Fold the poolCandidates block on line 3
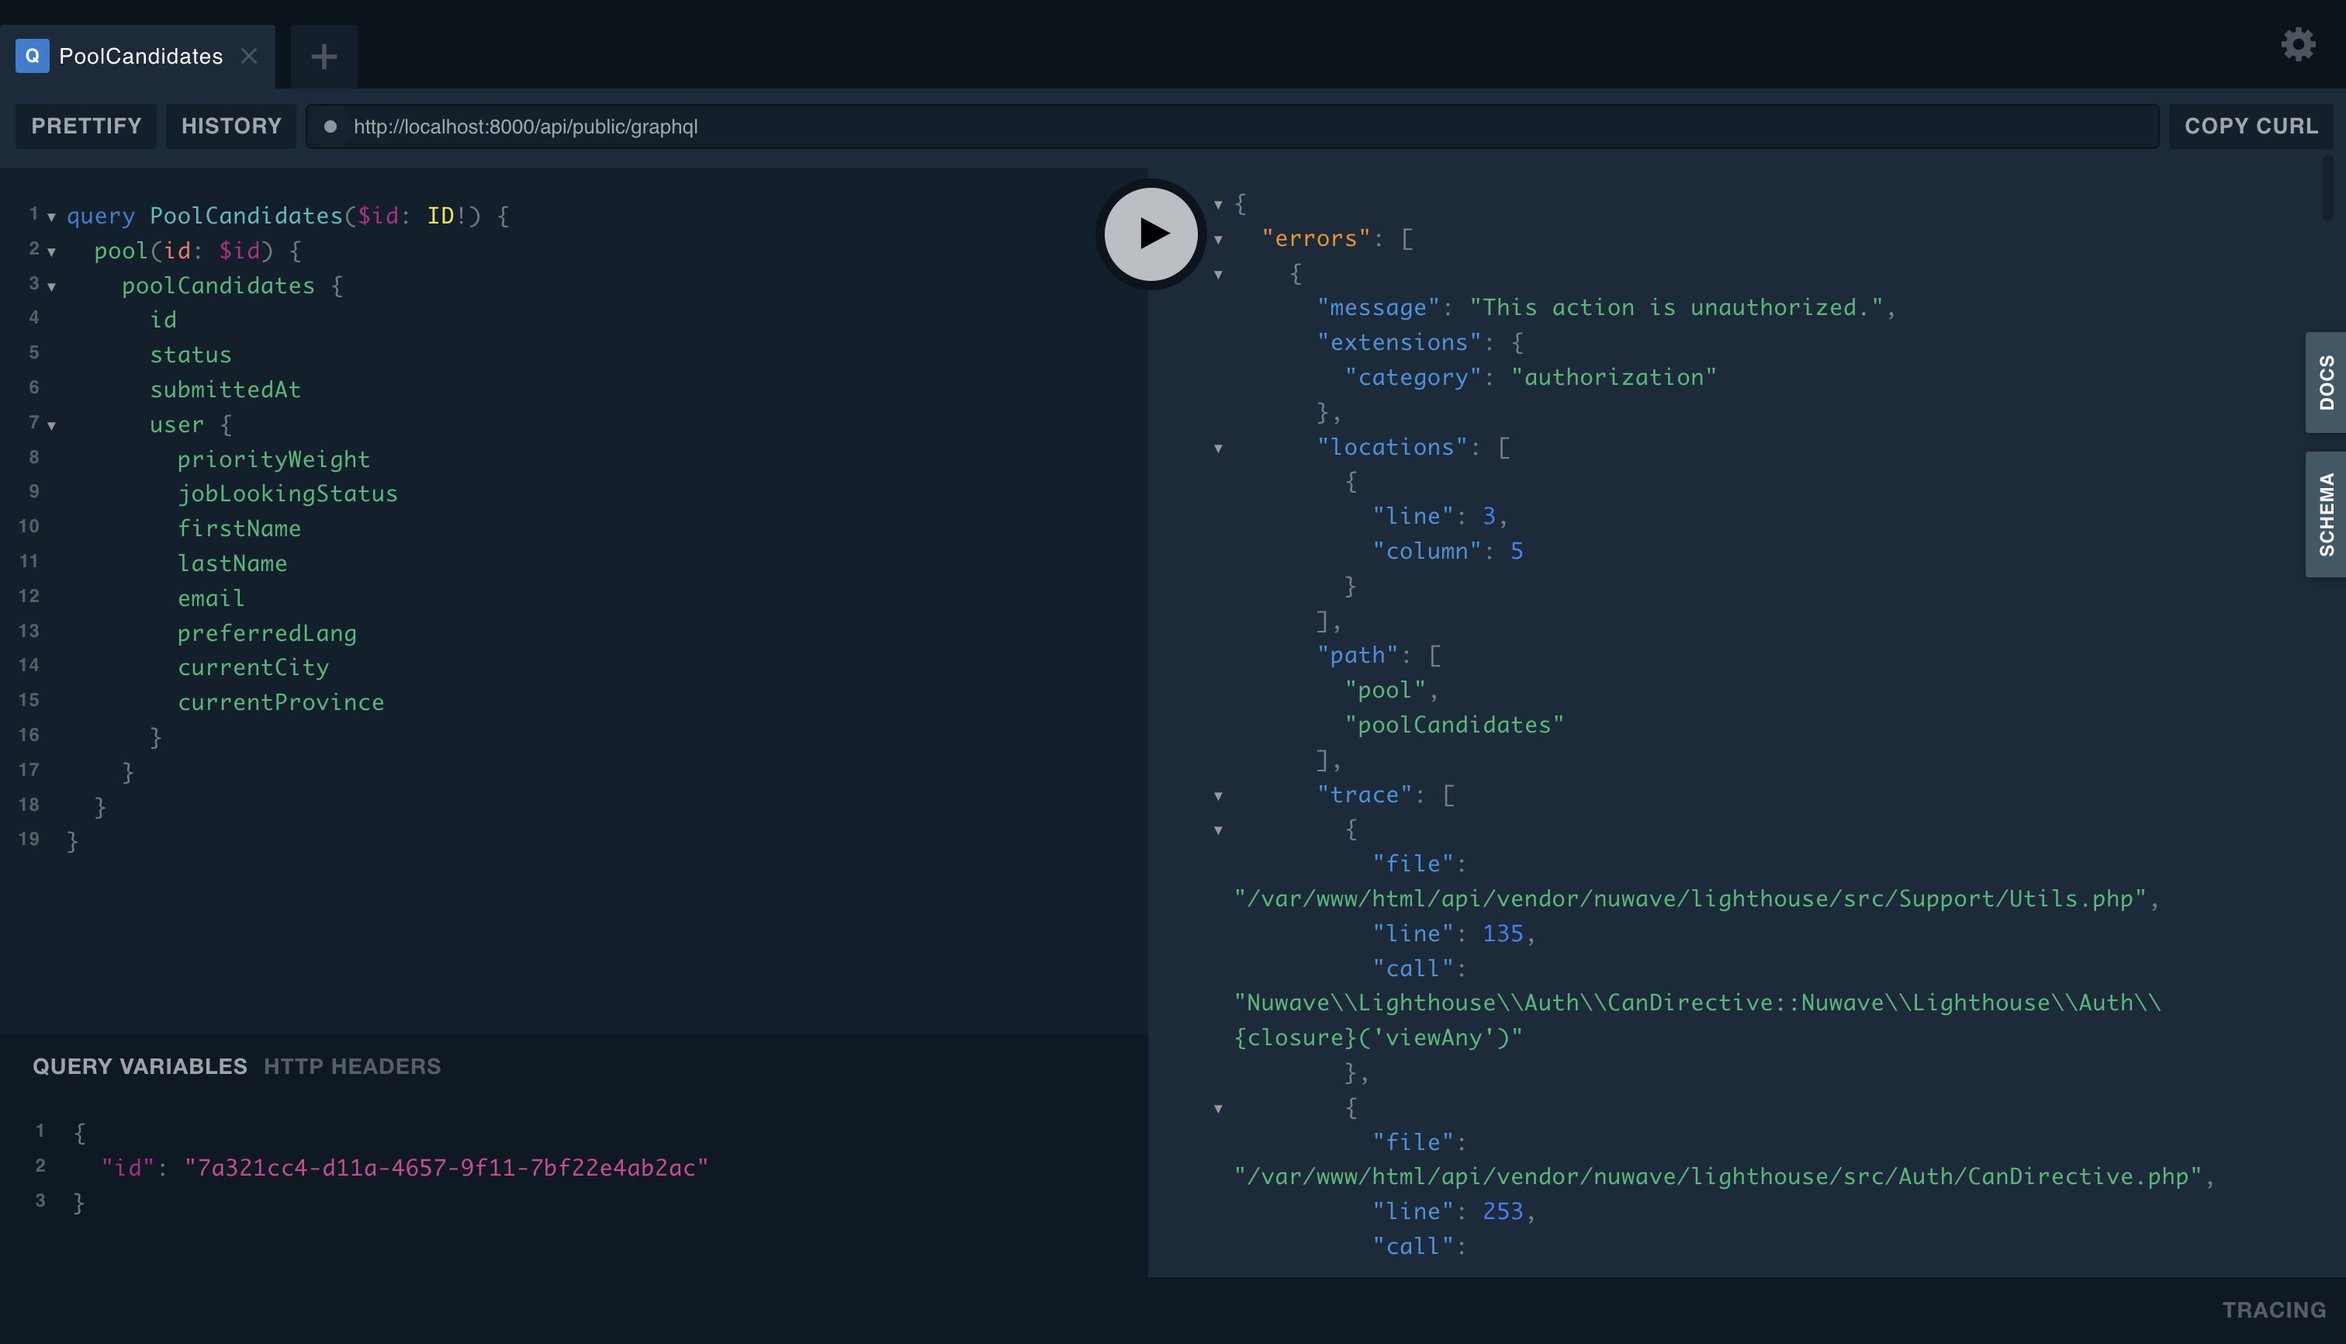This screenshot has width=2346, height=1344. pos(52,287)
